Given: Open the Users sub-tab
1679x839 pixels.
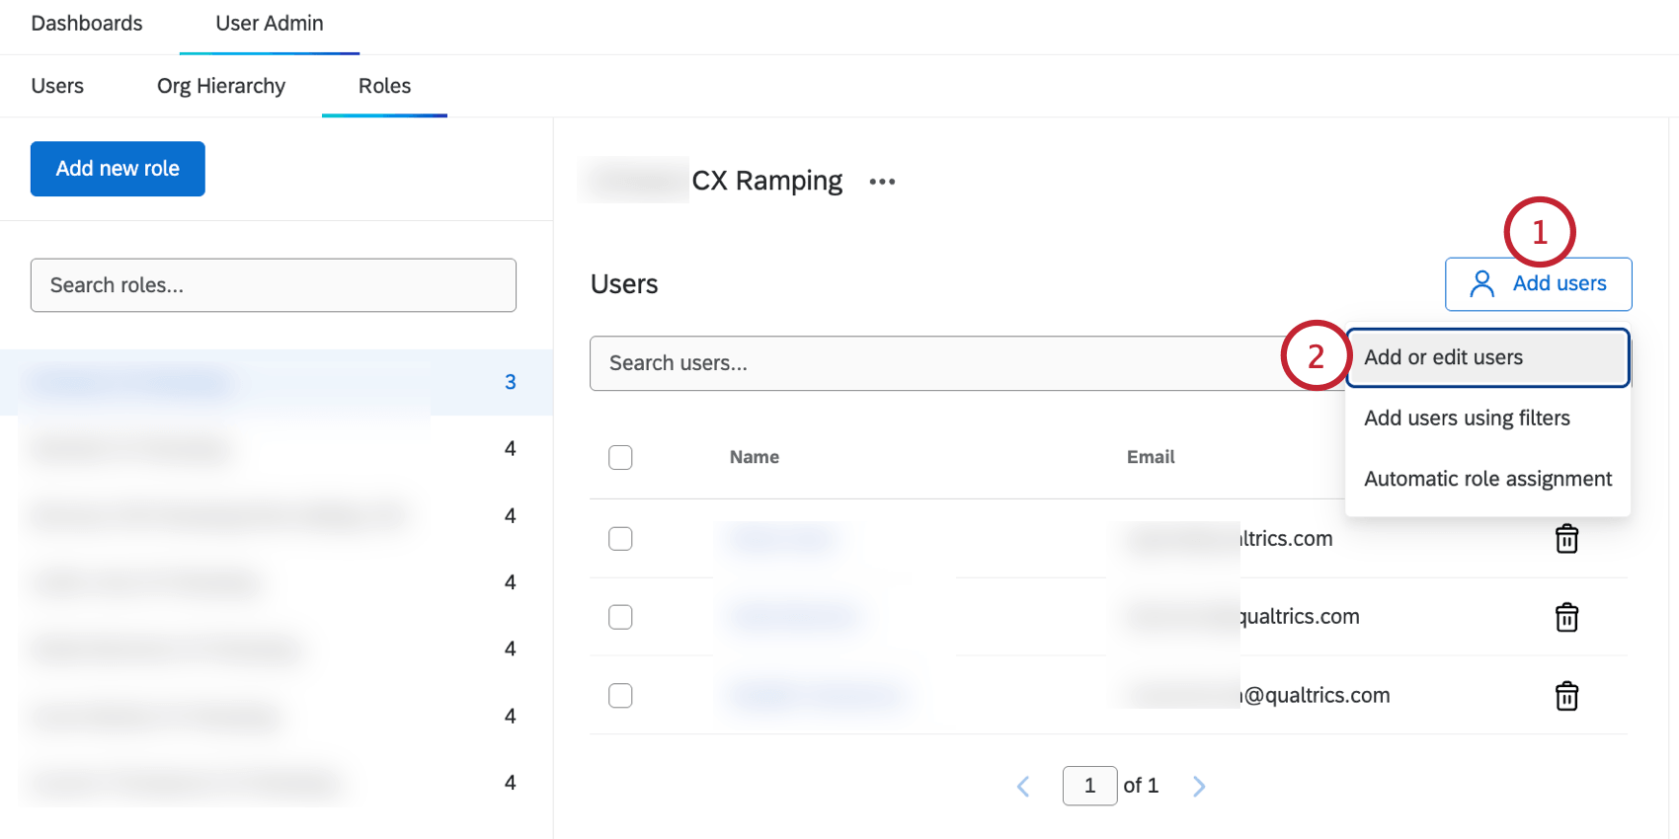Looking at the screenshot, I should [x=57, y=86].
